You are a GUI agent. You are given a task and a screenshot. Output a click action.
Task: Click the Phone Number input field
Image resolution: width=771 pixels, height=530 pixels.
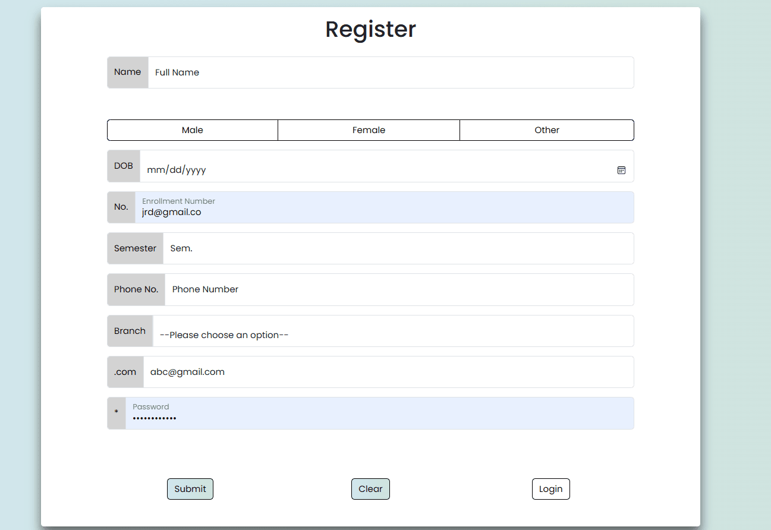coord(399,289)
